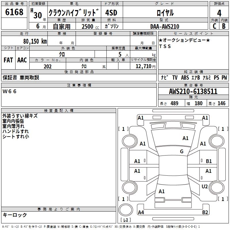Click color number 202

click(x=47, y=66)
